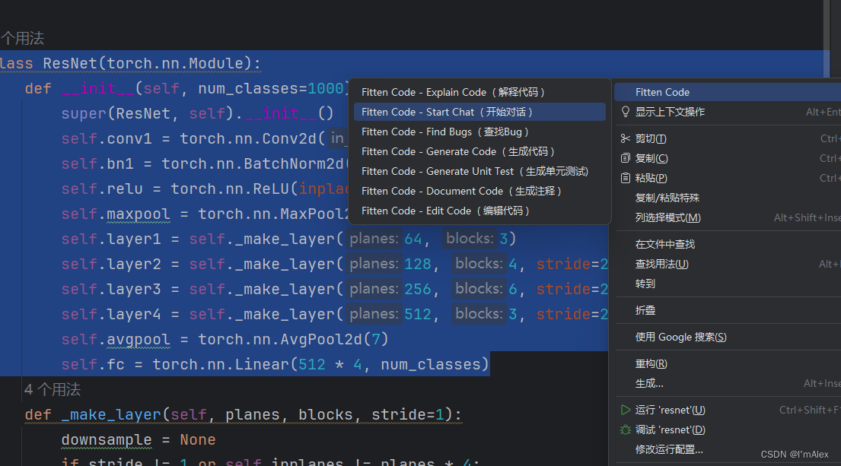Click the icon next to 修改运行配置

click(x=625, y=449)
